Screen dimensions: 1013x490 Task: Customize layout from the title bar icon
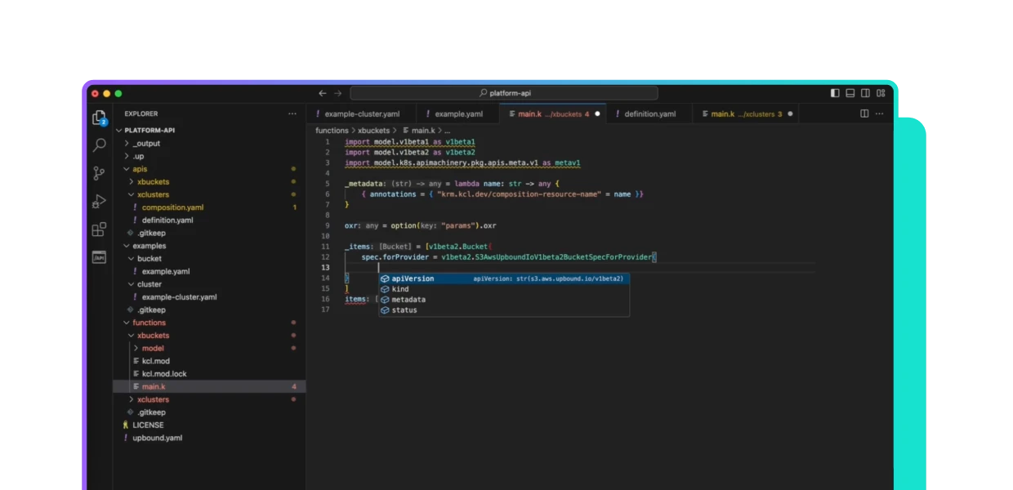pos(881,93)
